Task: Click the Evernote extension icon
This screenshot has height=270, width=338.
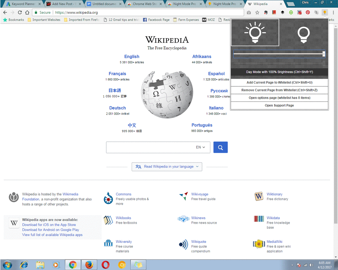Action: tap(265, 12)
